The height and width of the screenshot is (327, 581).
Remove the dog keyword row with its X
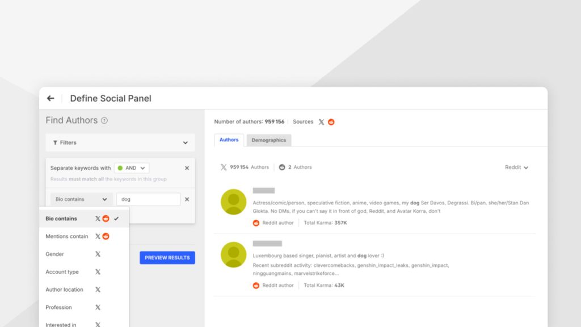(x=187, y=199)
